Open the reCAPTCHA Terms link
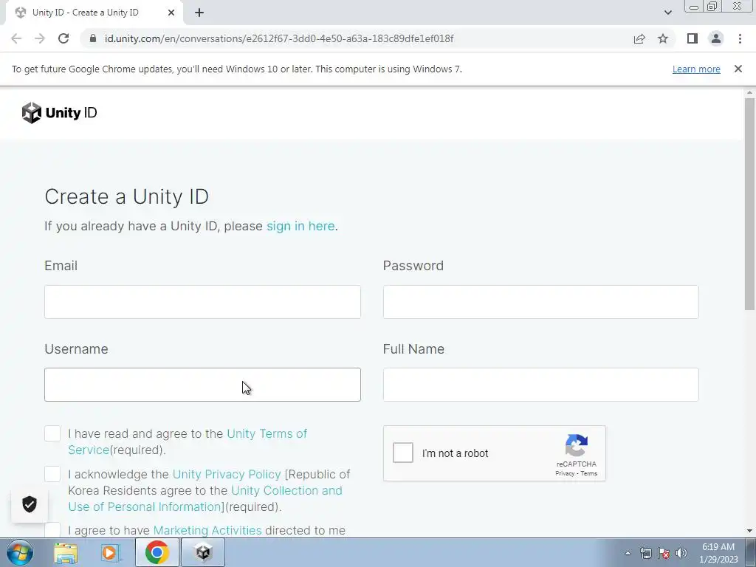 (588, 473)
